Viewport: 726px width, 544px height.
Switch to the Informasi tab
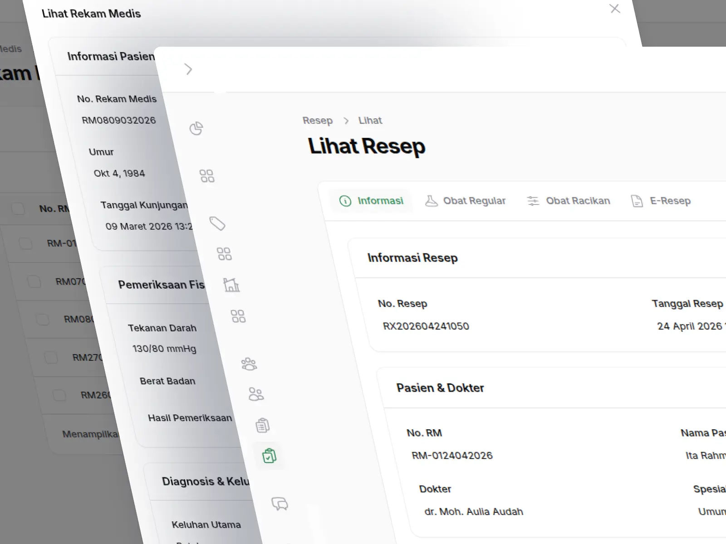click(x=372, y=201)
